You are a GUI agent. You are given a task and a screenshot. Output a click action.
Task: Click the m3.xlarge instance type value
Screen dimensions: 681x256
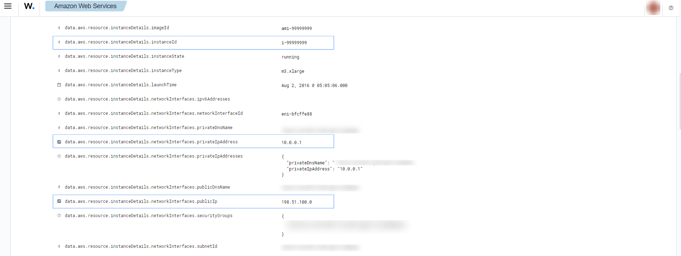click(293, 71)
